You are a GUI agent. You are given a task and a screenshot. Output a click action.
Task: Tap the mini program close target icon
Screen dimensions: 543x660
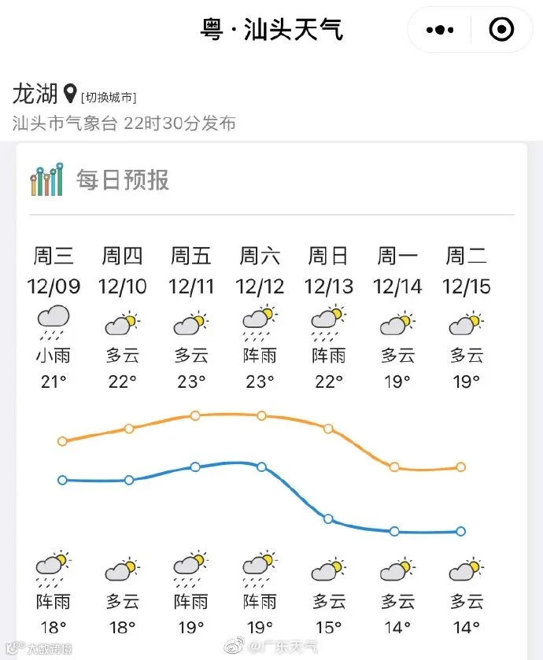(x=501, y=29)
